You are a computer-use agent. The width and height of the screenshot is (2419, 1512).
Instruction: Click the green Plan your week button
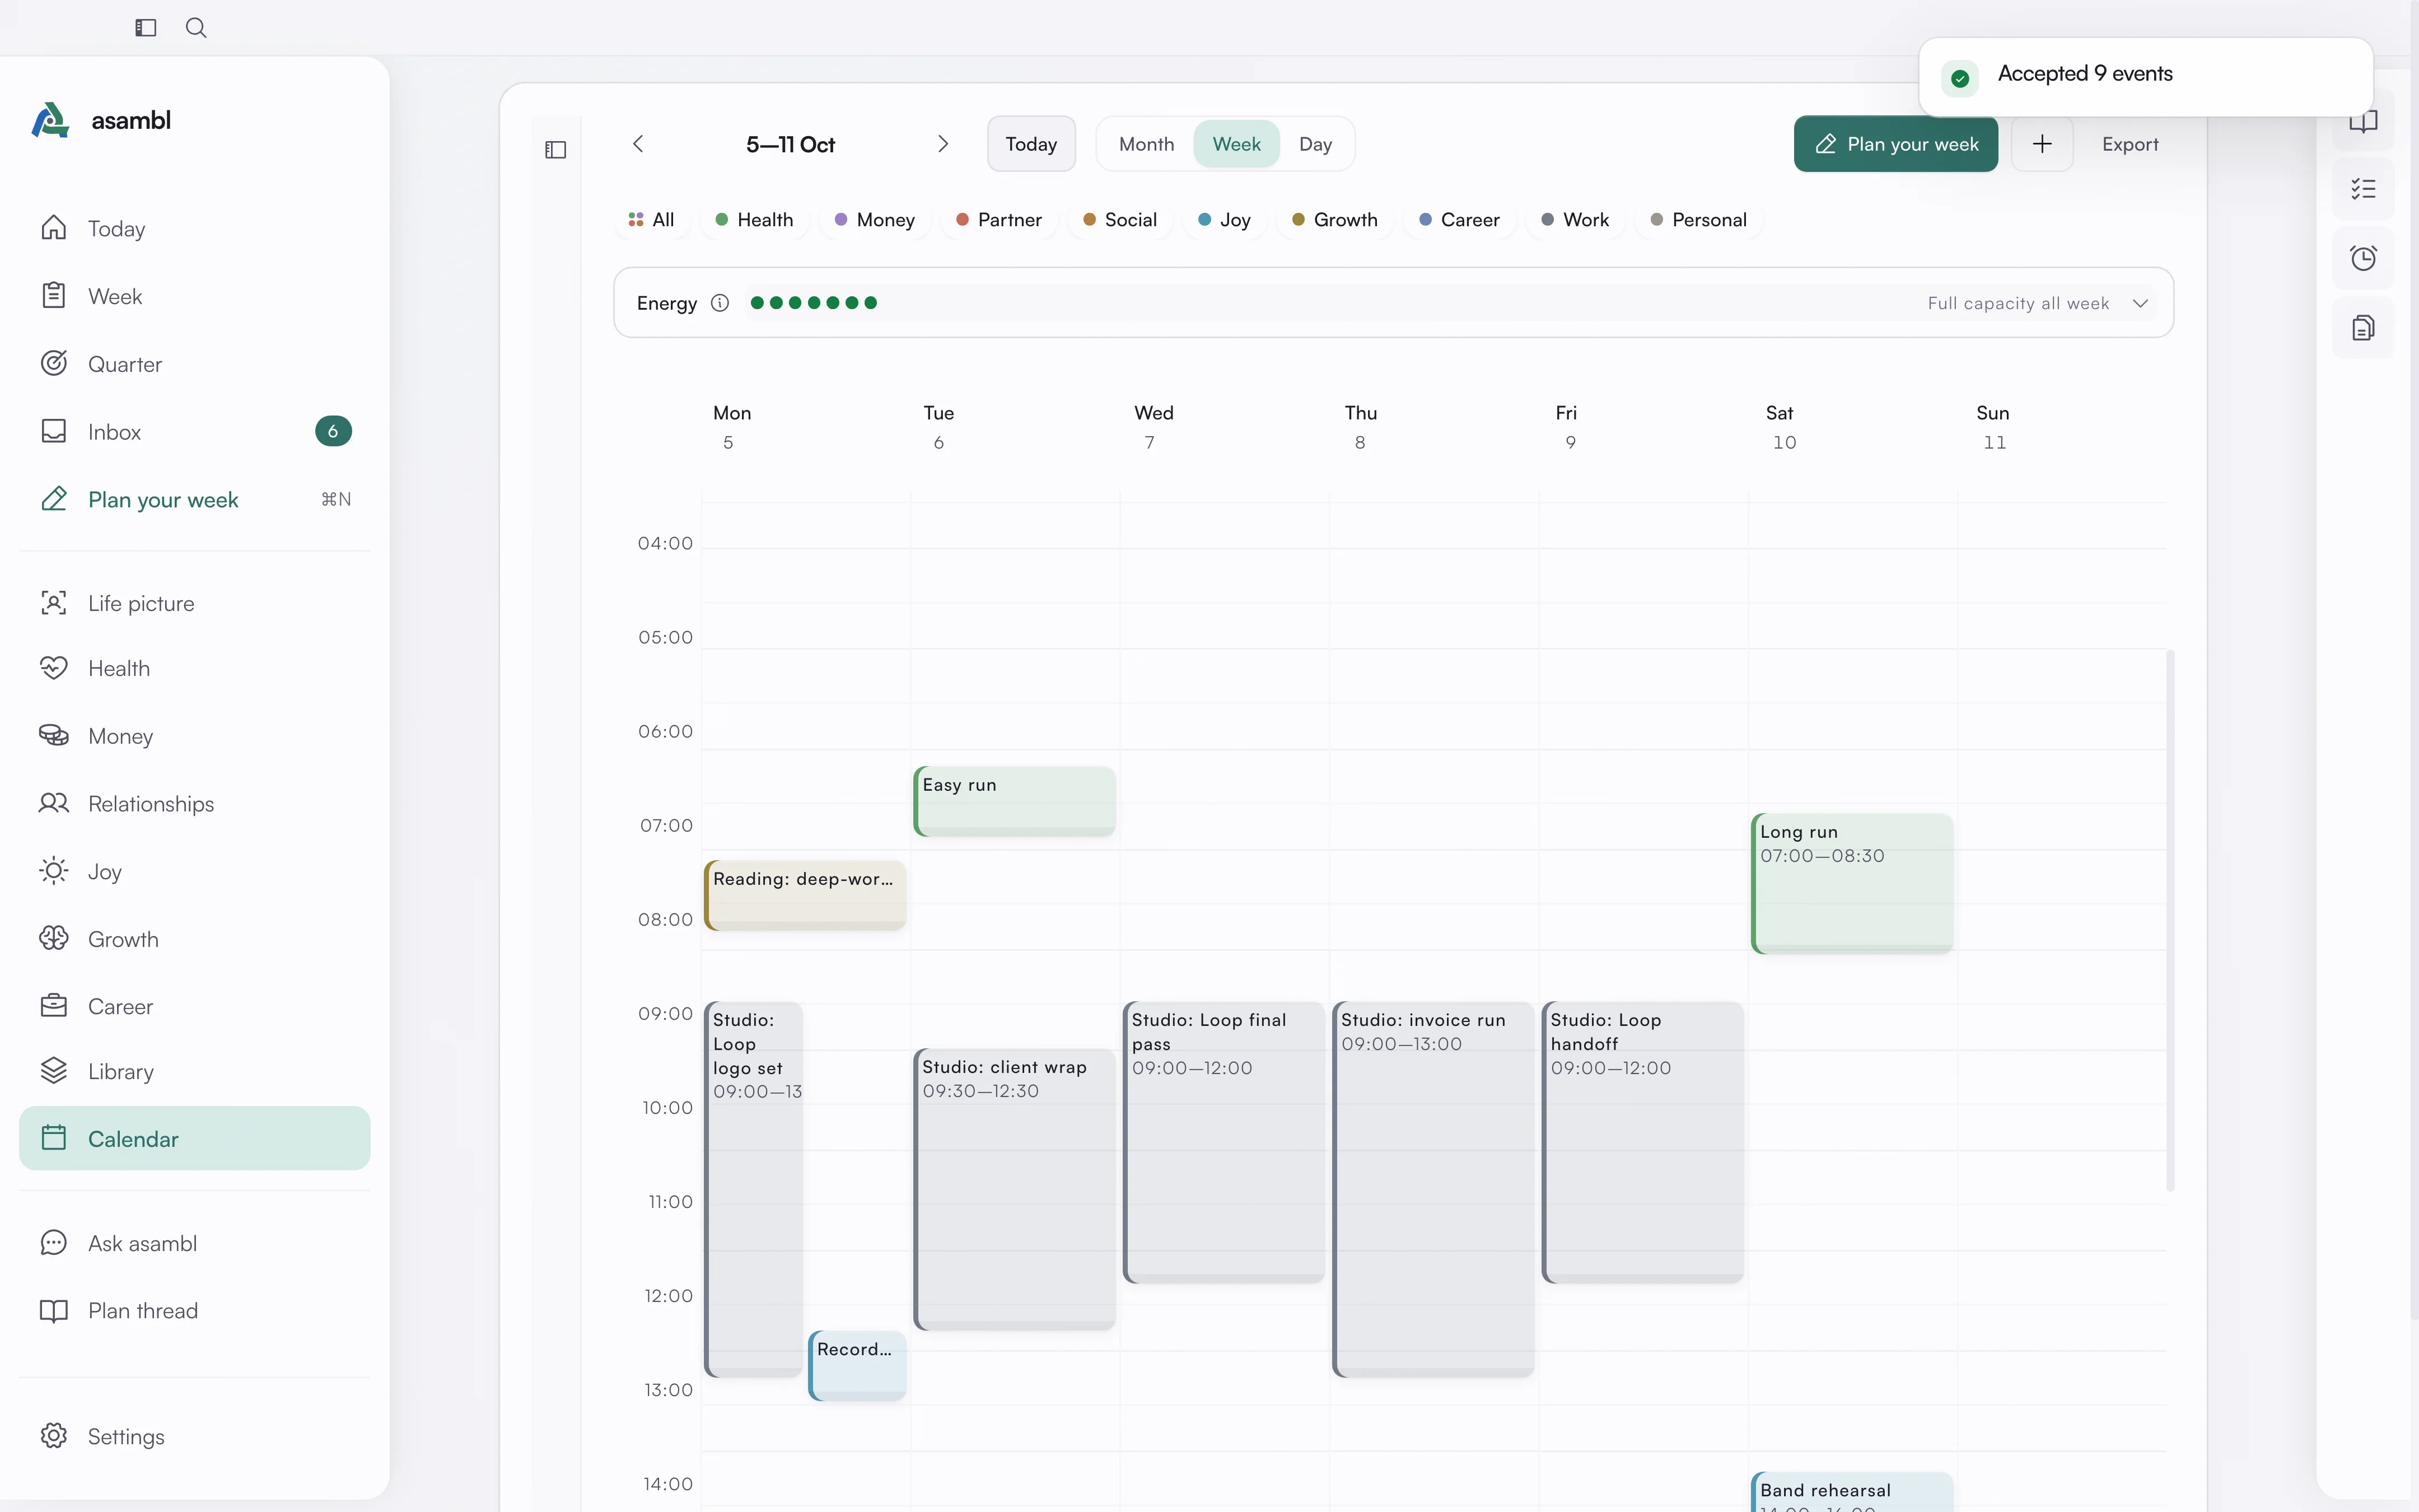click(x=1896, y=144)
